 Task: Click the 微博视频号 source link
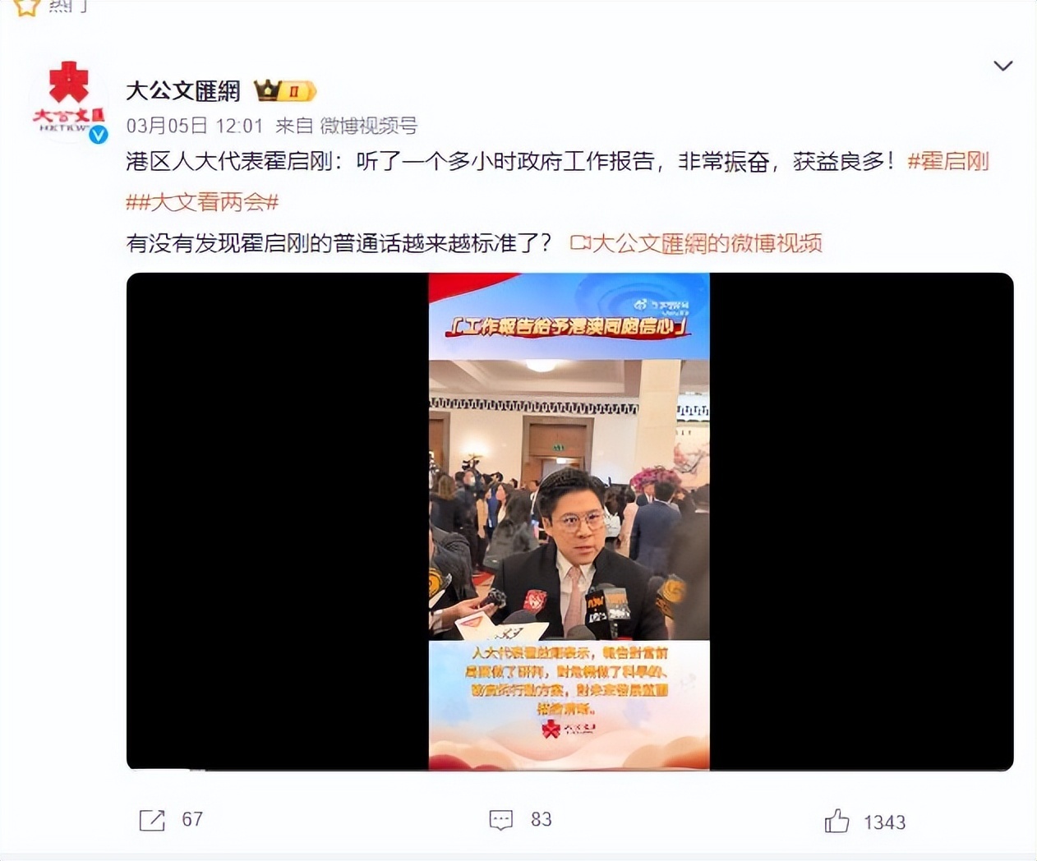369,126
